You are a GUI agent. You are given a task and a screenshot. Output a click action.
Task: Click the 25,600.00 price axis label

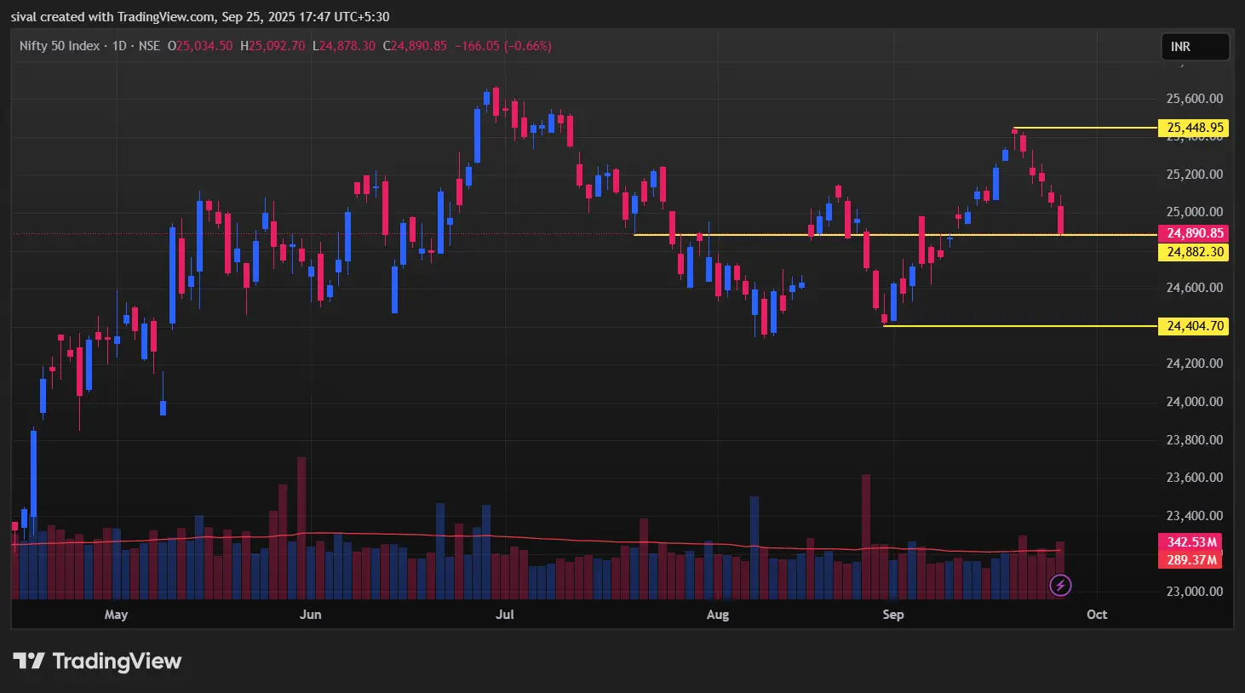(x=1194, y=99)
